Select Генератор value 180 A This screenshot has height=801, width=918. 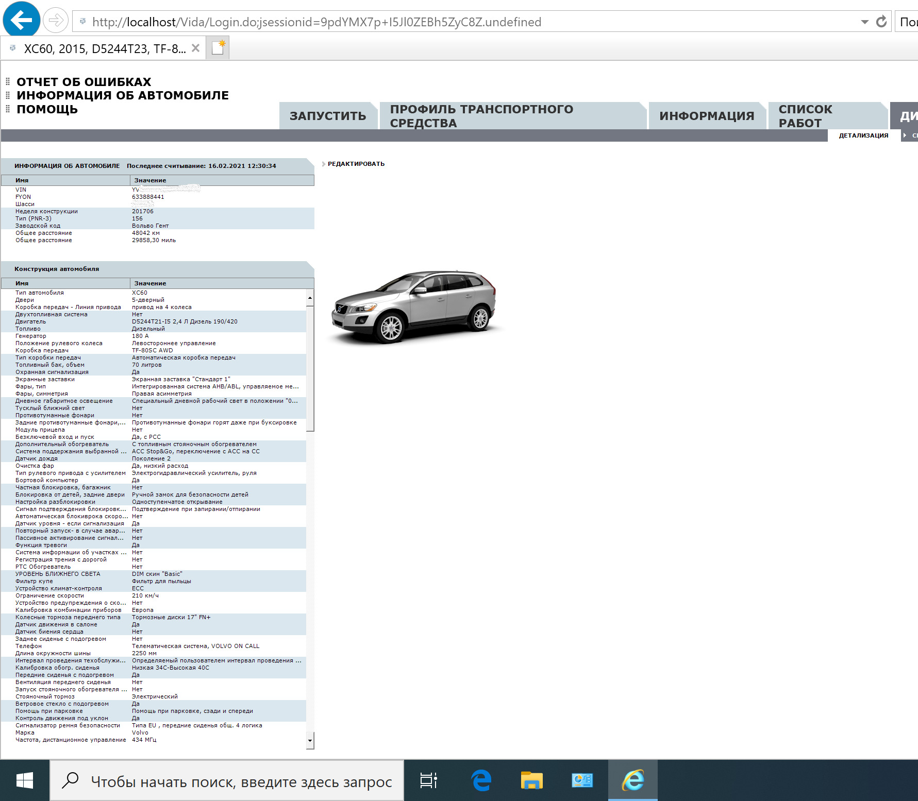140,336
